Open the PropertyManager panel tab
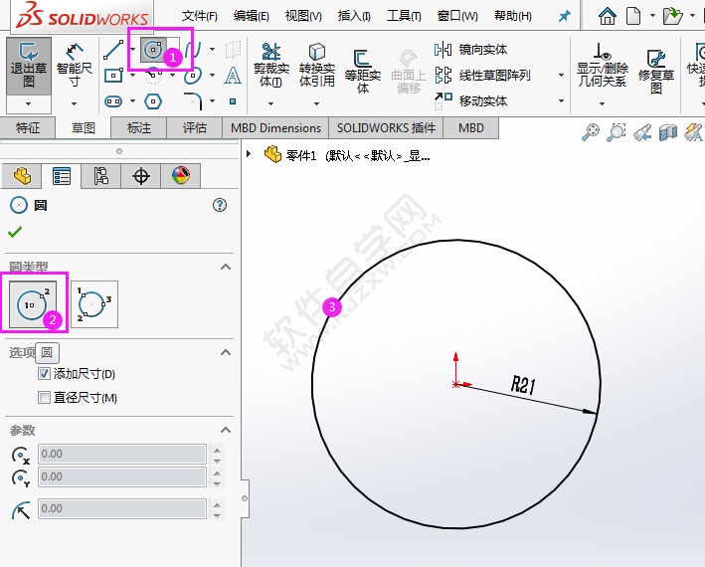 [x=61, y=176]
